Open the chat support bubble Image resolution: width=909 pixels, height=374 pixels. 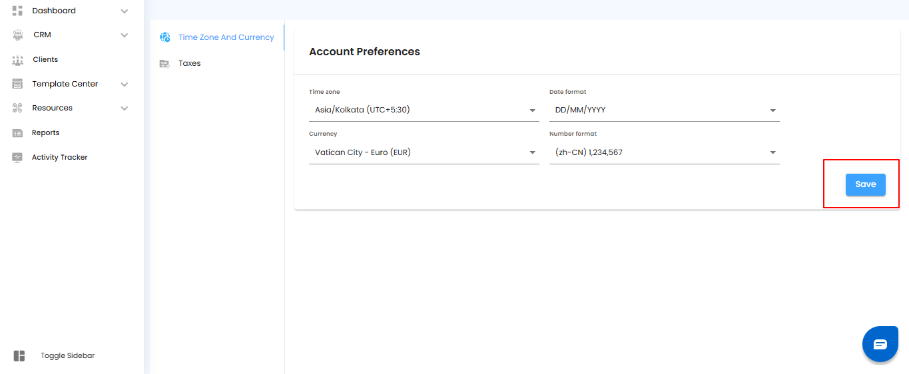[880, 344]
